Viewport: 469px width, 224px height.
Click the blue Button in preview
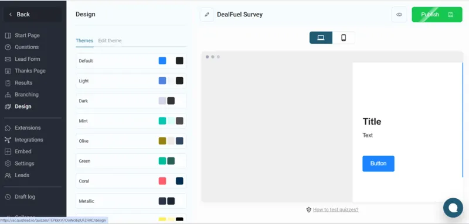click(x=378, y=163)
